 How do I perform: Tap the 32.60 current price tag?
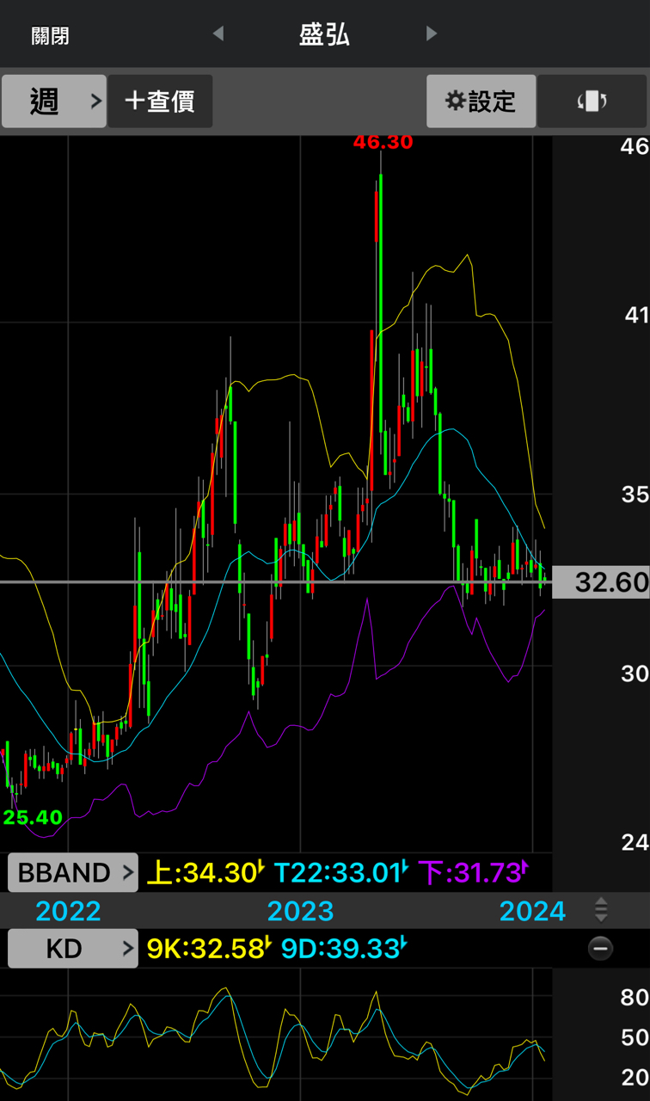tap(600, 583)
